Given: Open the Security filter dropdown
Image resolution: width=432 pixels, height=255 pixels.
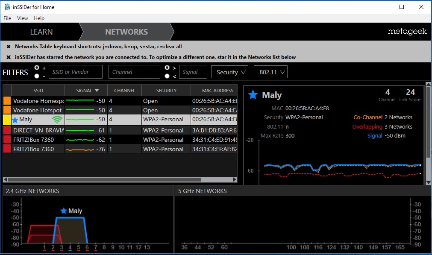Looking at the screenshot, I should 229,72.
